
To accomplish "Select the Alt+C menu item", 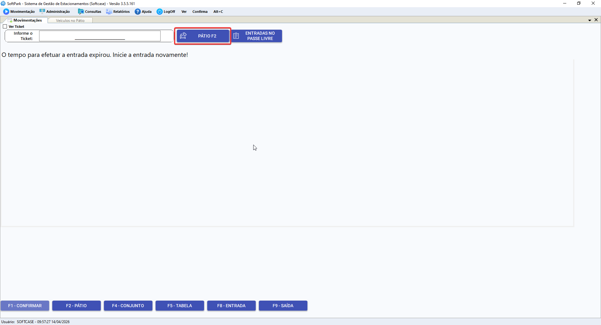I will [x=218, y=12].
